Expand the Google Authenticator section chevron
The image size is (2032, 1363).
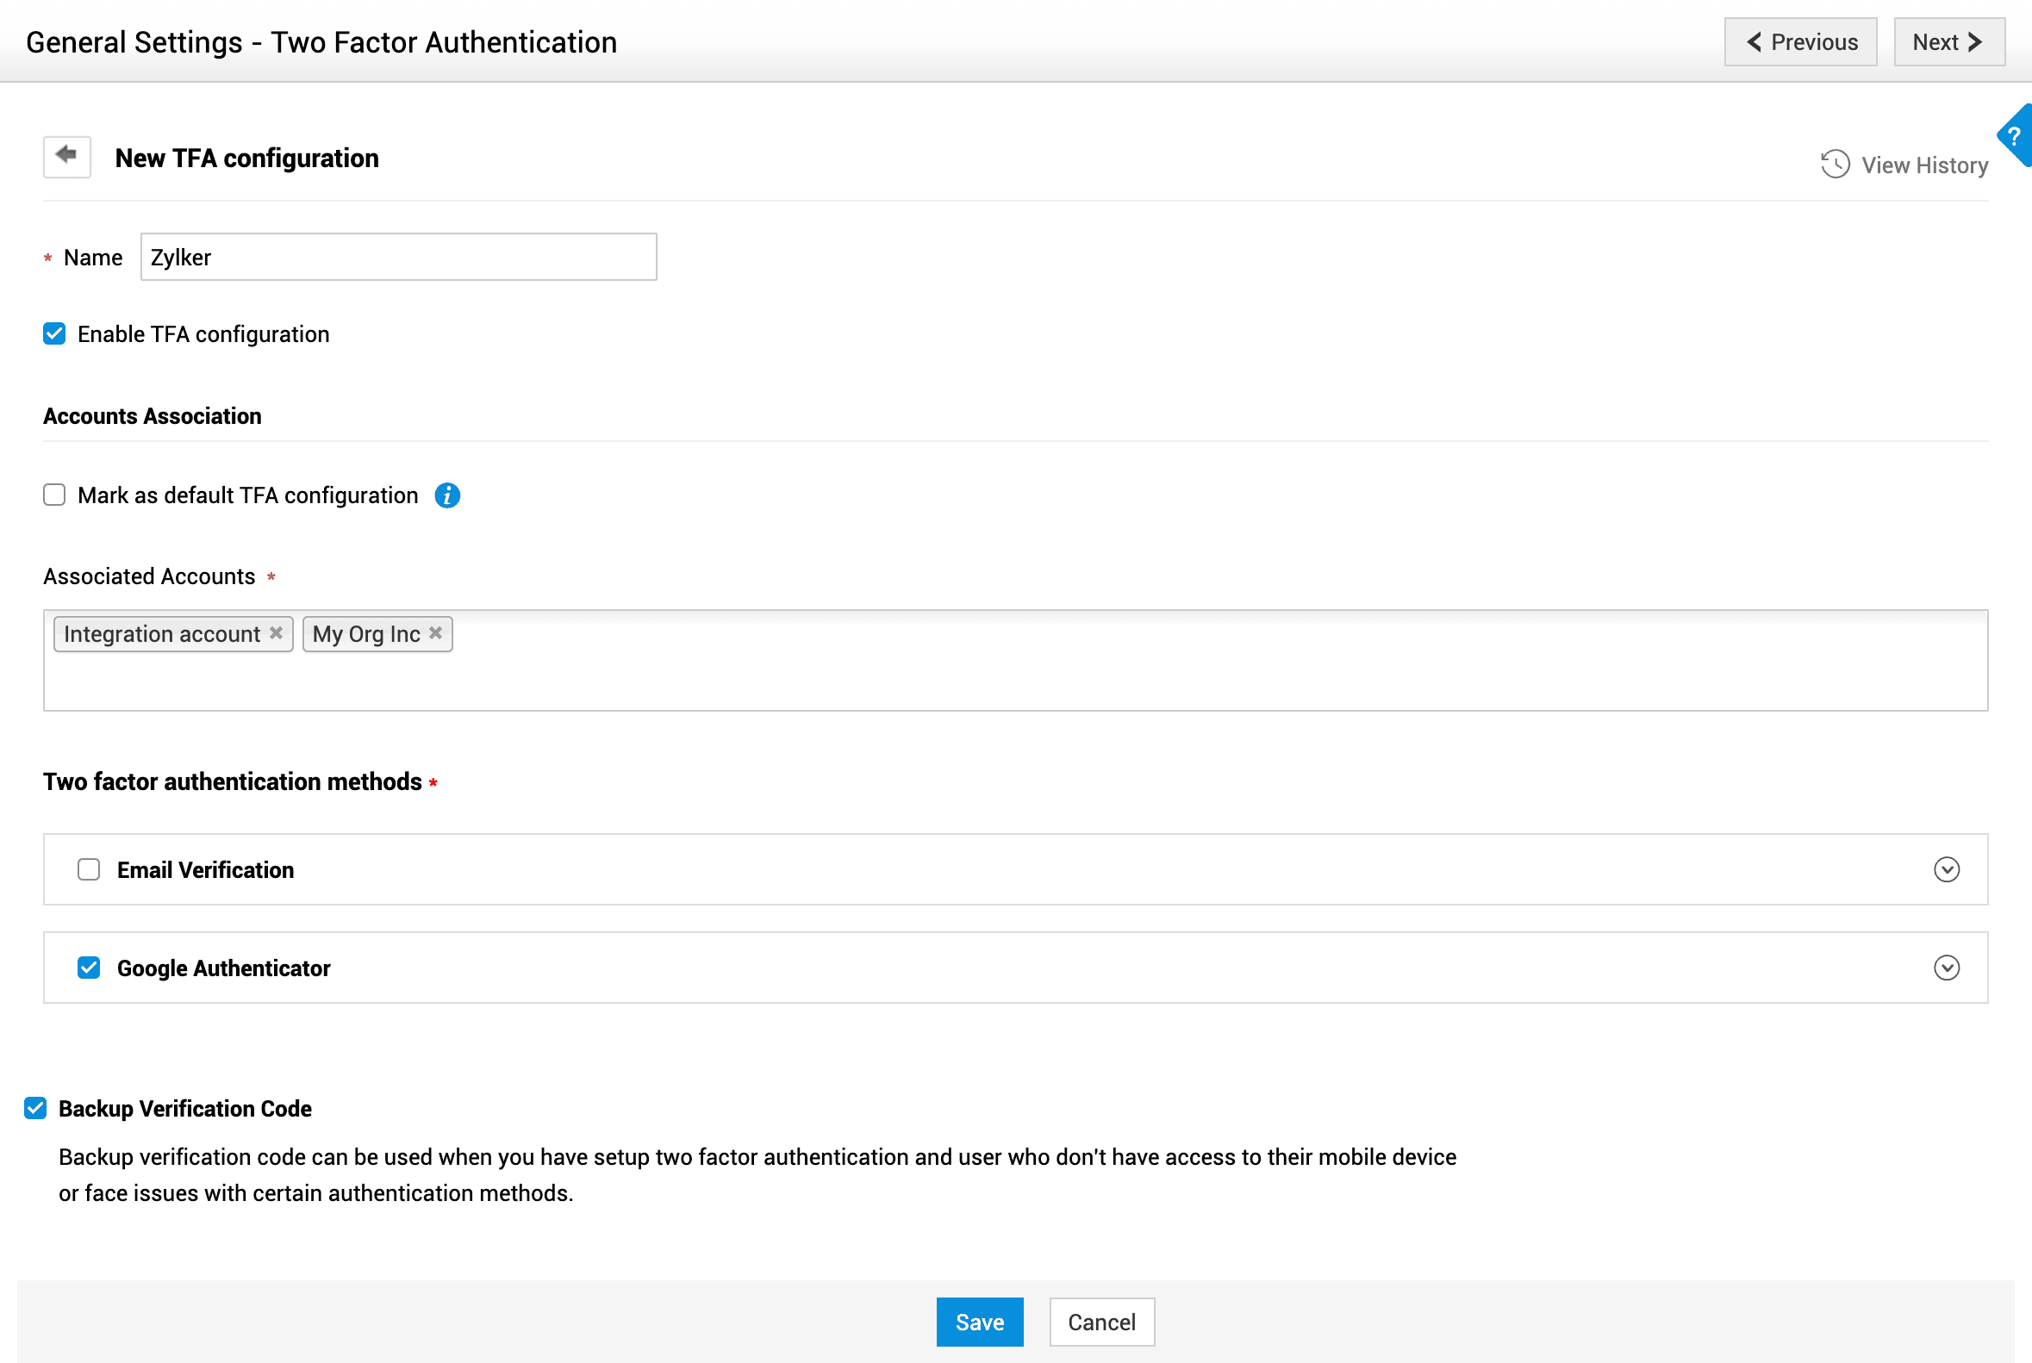pyautogui.click(x=1946, y=968)
